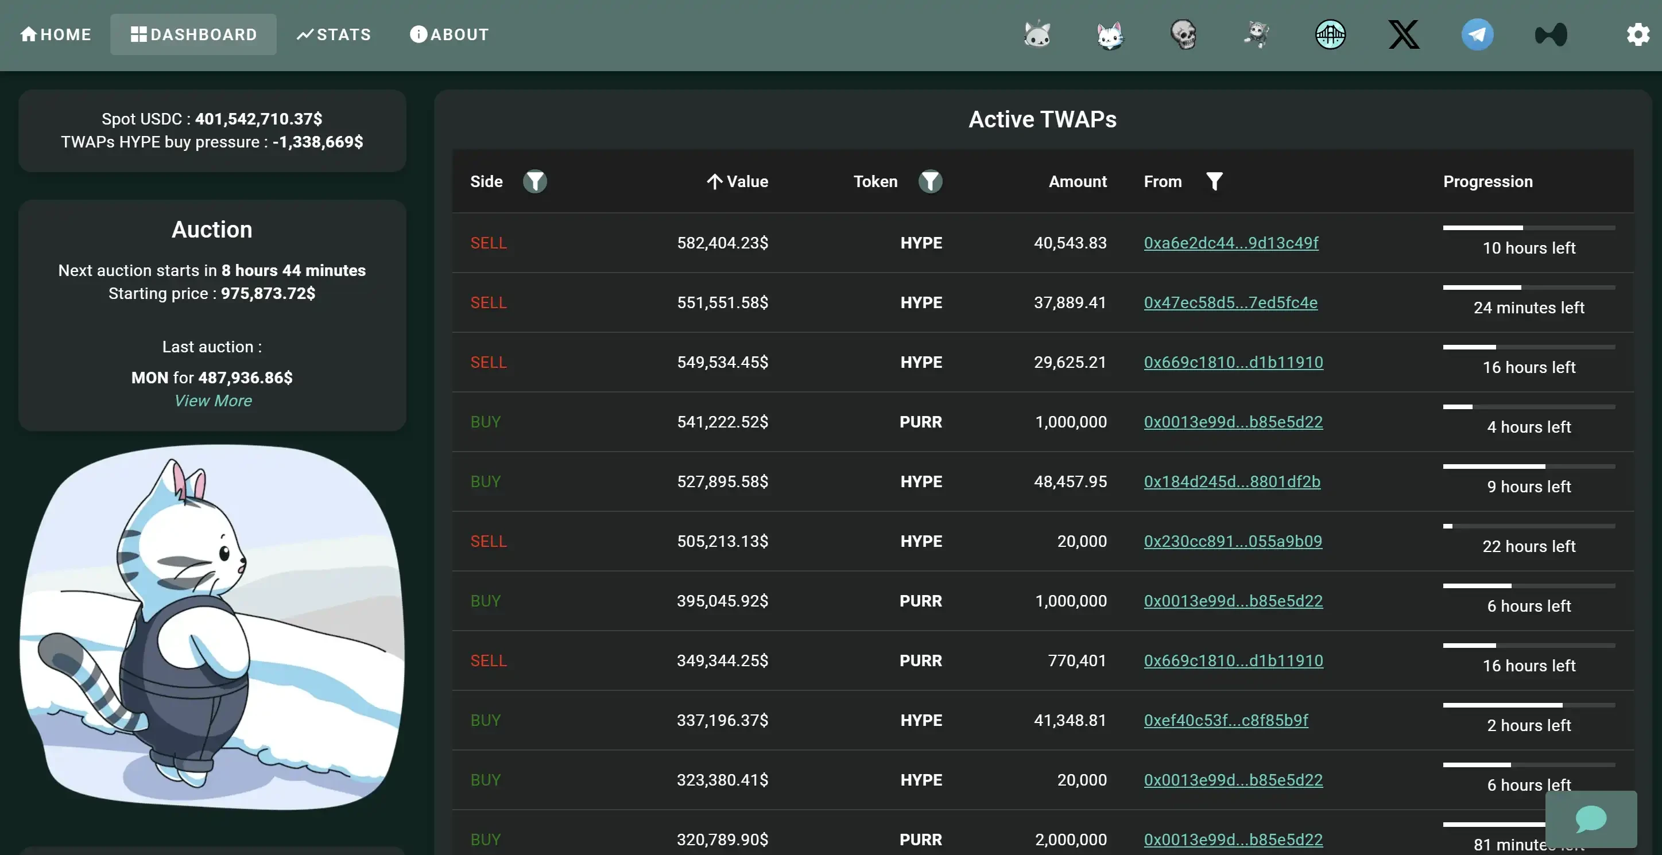1662x855 pixels.
Task: Open the From column filter
Action: 1214,181
